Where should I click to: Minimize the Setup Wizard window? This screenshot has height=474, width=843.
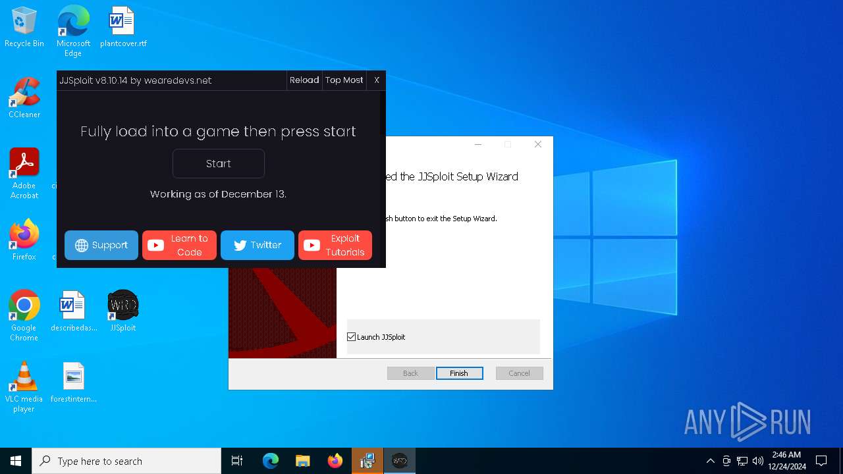pyautogui.click(x=478, y=144)
